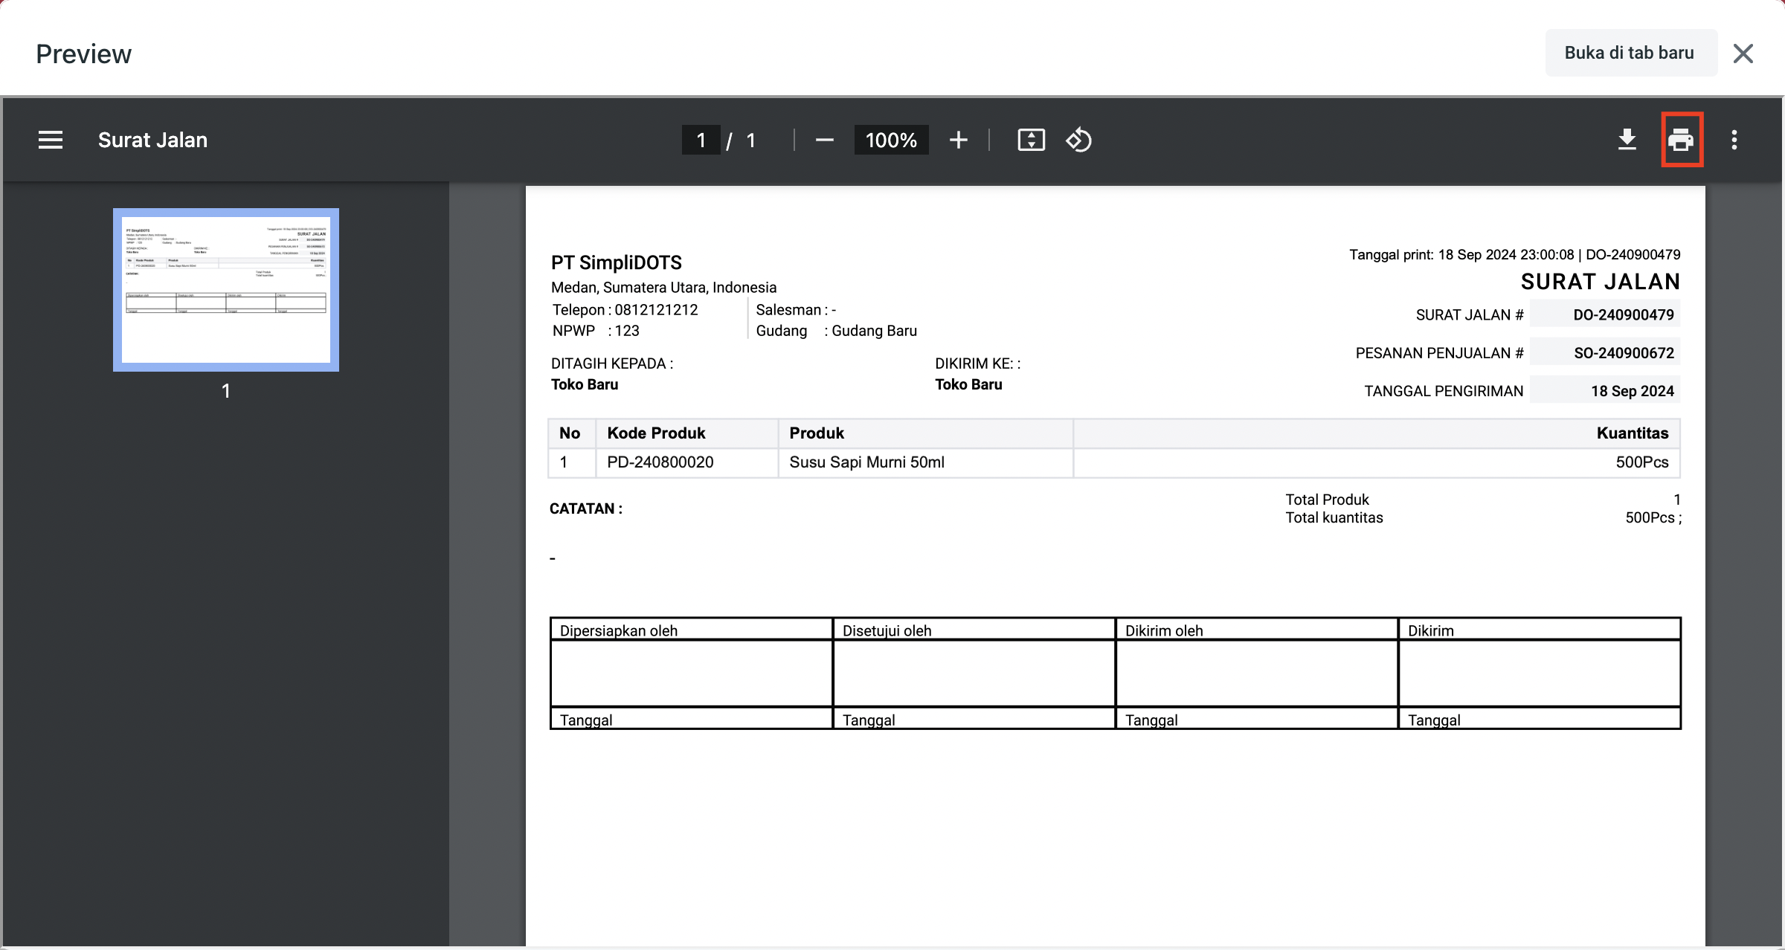Click the PD-240800020 product code cell

tap(660, 462)
